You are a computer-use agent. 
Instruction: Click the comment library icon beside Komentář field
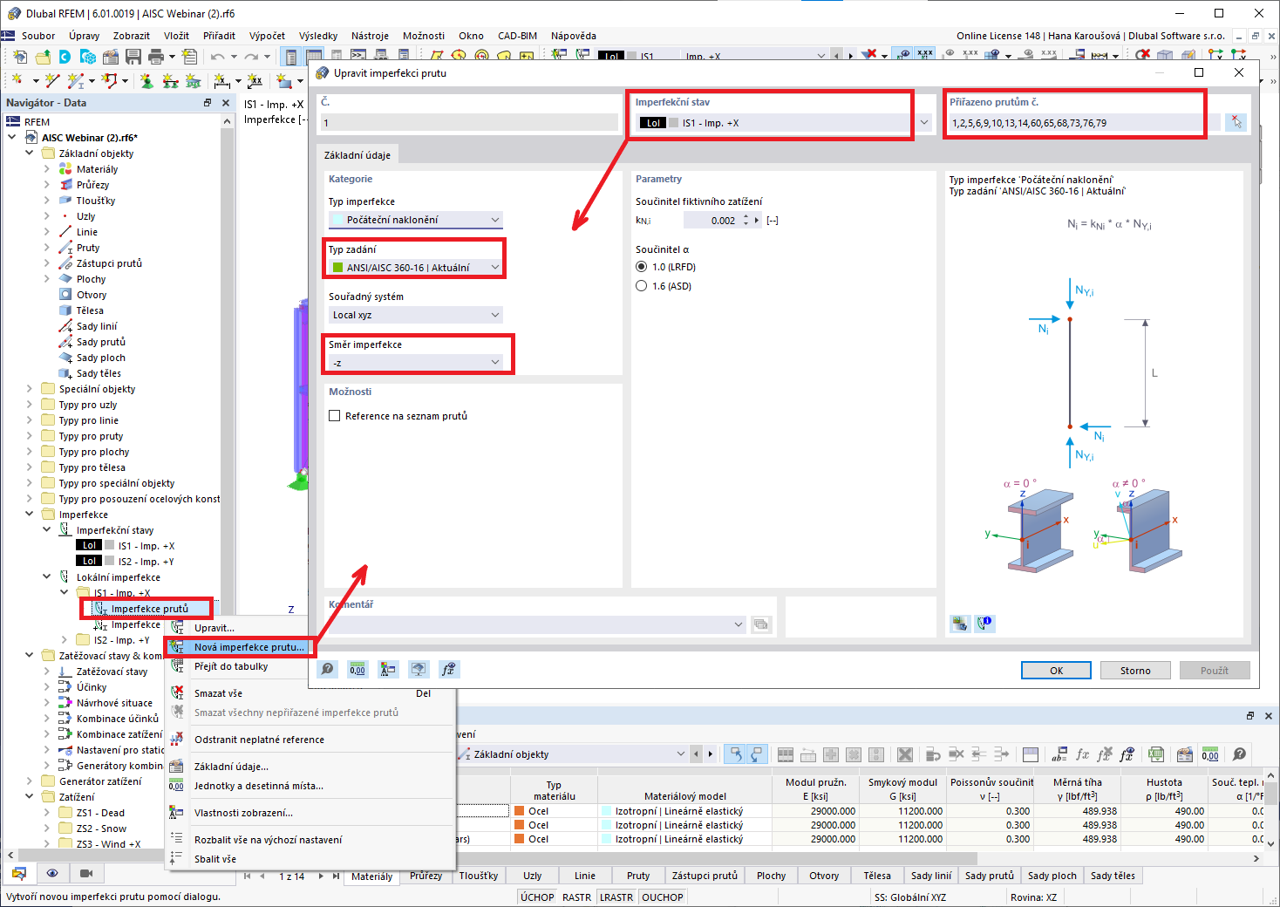point(761,624)
